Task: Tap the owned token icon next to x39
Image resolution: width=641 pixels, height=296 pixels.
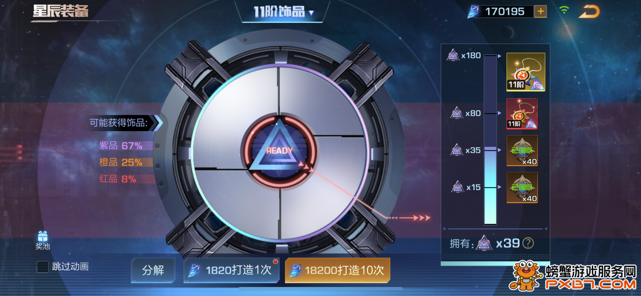Action: 484,243
